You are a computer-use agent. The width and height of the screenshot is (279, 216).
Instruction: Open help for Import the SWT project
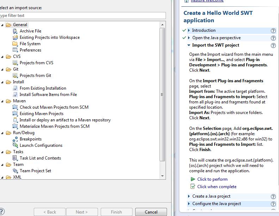[273, 46]
